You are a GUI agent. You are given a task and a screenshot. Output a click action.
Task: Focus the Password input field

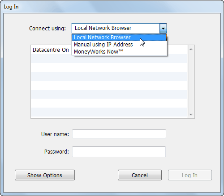[x=119, y=152]
